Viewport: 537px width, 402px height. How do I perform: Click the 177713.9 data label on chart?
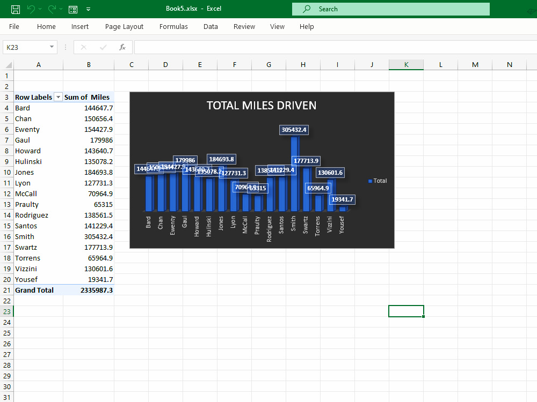pyautogui.click(x=306, y=161)
